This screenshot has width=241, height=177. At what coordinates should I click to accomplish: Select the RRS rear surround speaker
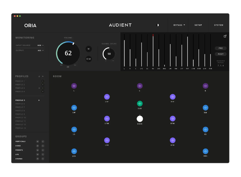coord(205,151)
